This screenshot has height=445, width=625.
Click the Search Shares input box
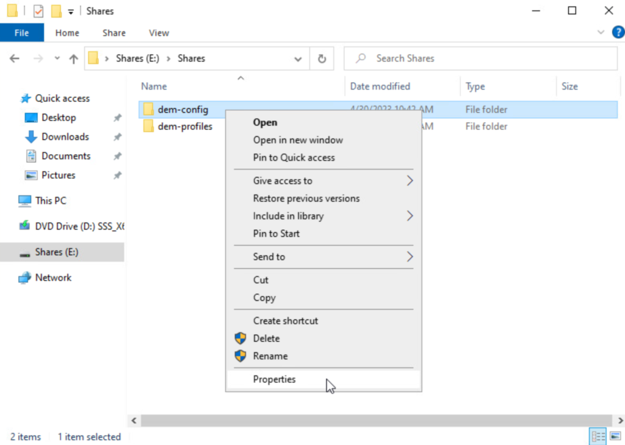click(482, 59)
